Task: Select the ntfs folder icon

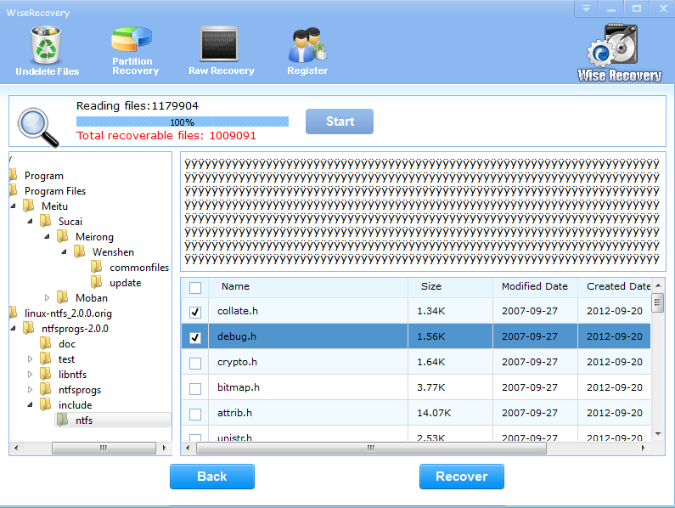Action: (x=63, y=420)
